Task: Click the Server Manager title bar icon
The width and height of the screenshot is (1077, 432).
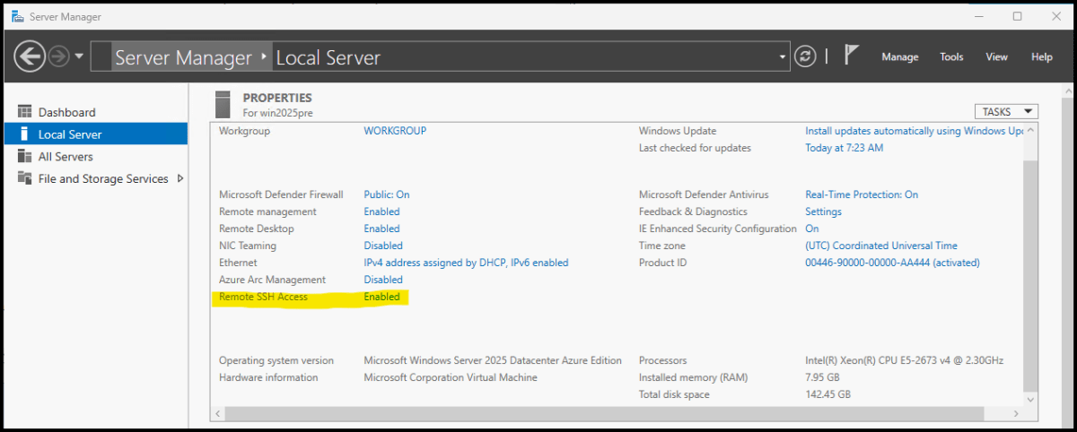Action: pyautogui.click(x=17, y=16)
